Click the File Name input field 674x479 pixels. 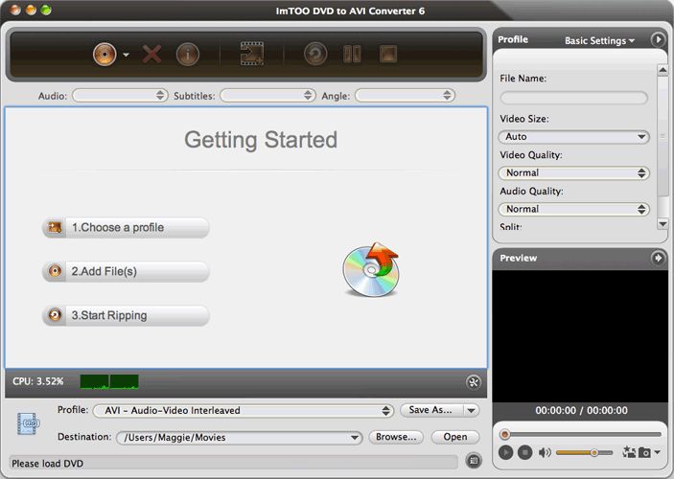(574, 98)
